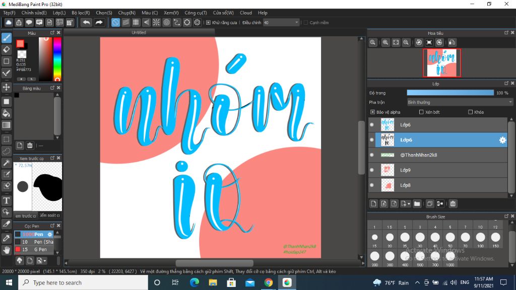
Task: Enable the circle snap guide
Action: pyautogui.click(x=166, y=22)
